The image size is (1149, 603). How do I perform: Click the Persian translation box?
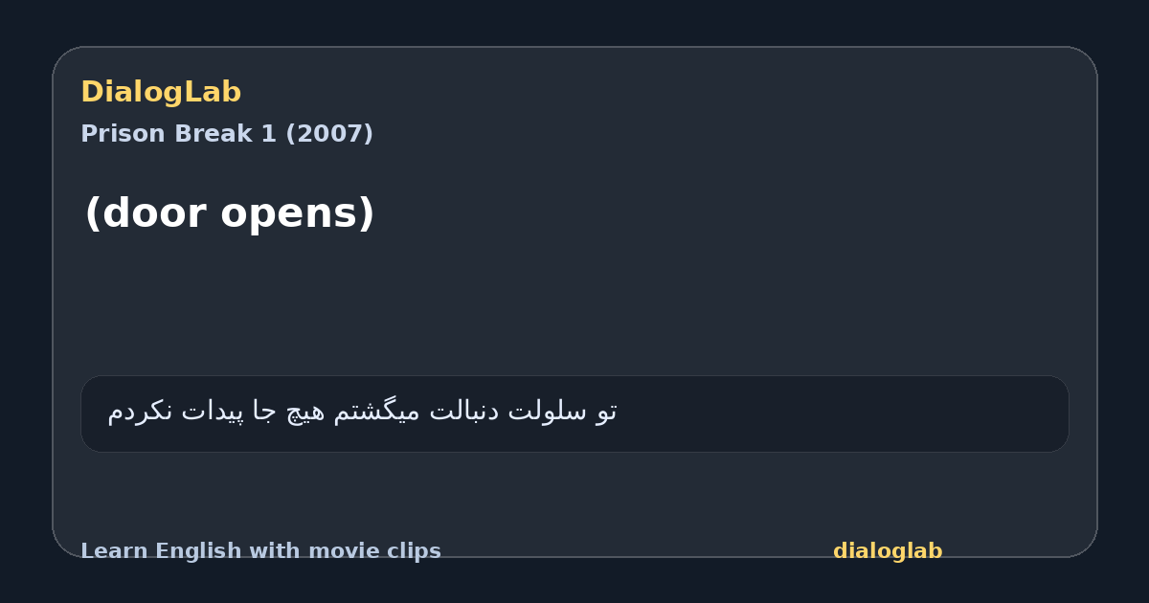tap(574, 413)
